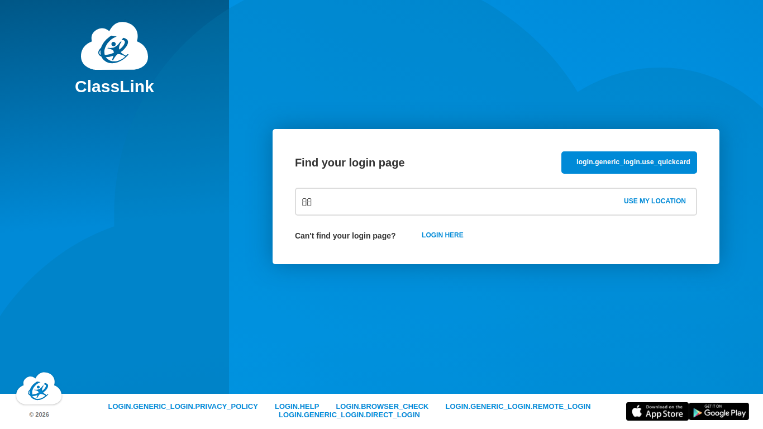
Task: Open the LOGIN.BROWSER_CHECK footer link
Action: (x=382, y=407)
